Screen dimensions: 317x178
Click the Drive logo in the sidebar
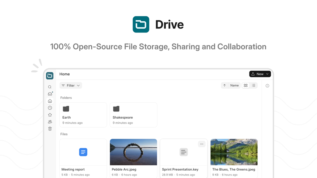click(x=50, y=75)
